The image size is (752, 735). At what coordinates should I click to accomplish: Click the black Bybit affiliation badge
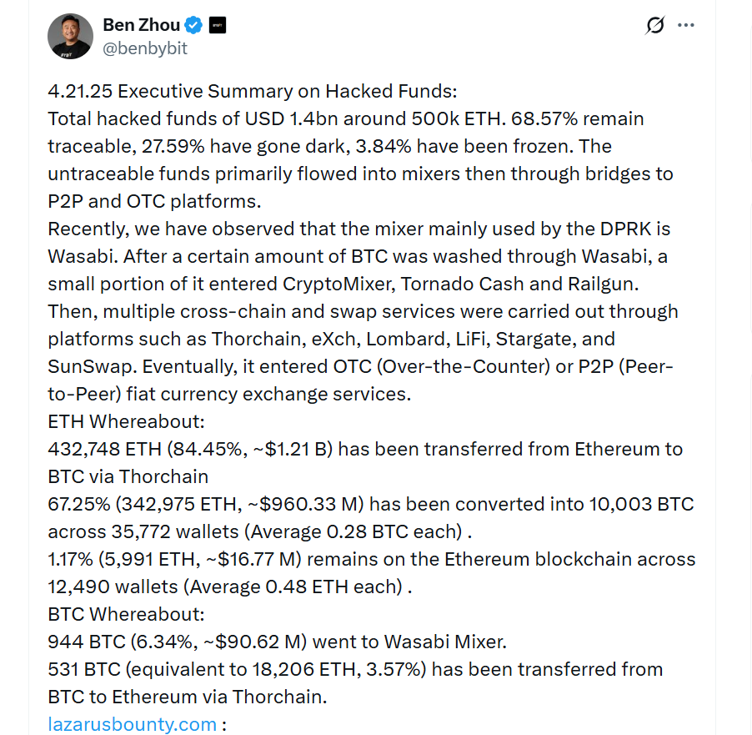point(216,25)
